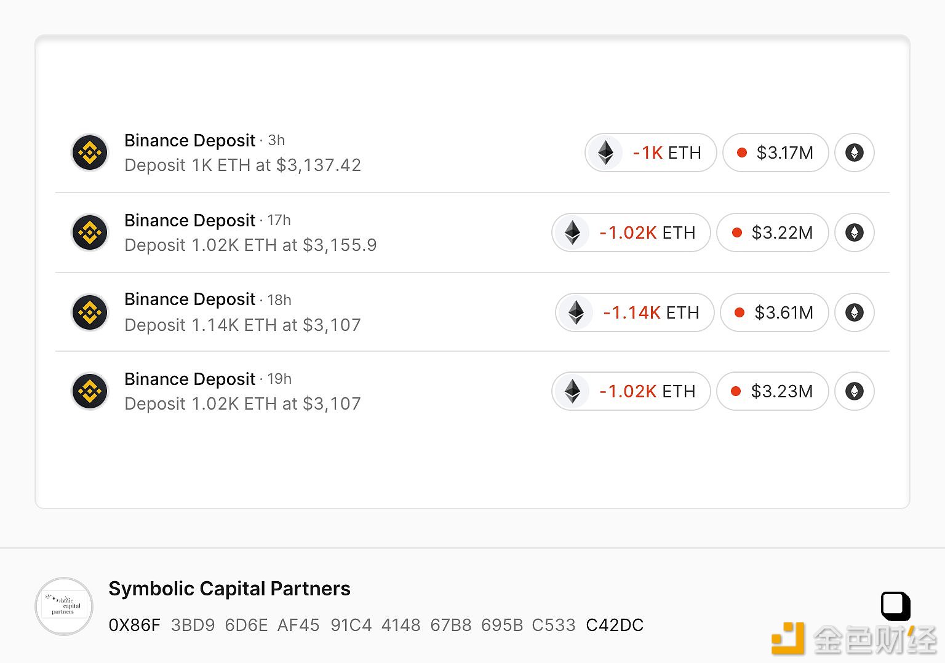This screenshot has width=945, height=663.
Task: Click the -1.14K ETH amount pill
Action: pyautogui.click(x=634, y=312)
